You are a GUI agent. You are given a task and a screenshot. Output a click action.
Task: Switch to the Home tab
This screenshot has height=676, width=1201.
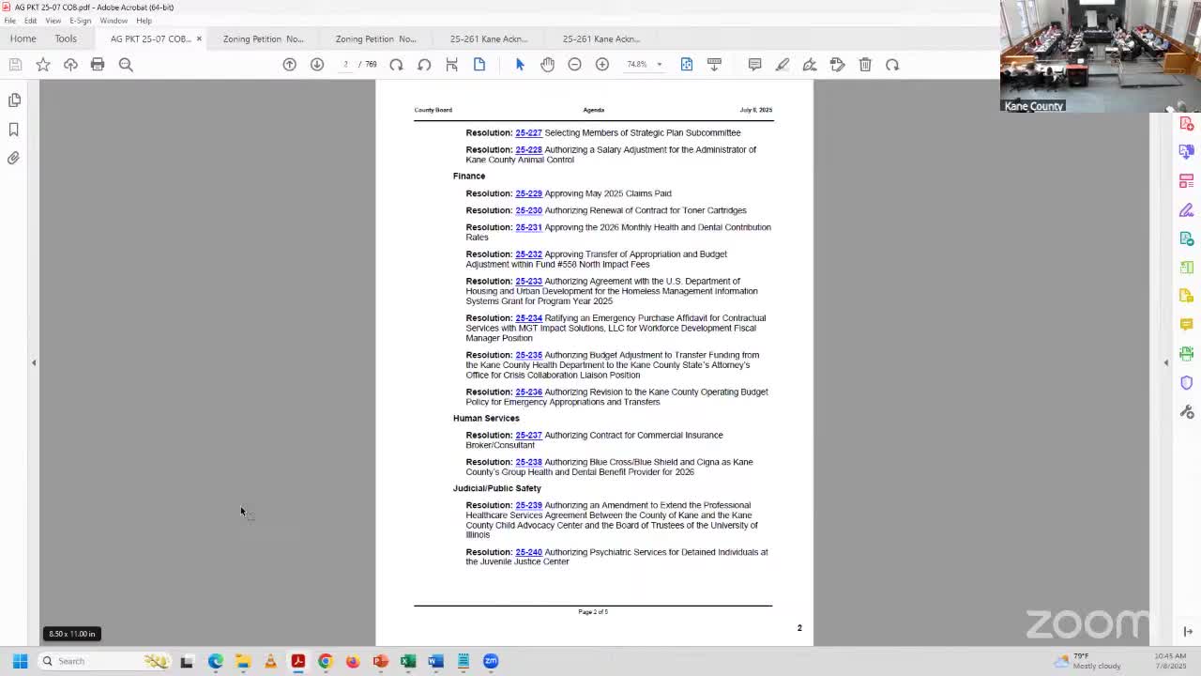(23, 38)
